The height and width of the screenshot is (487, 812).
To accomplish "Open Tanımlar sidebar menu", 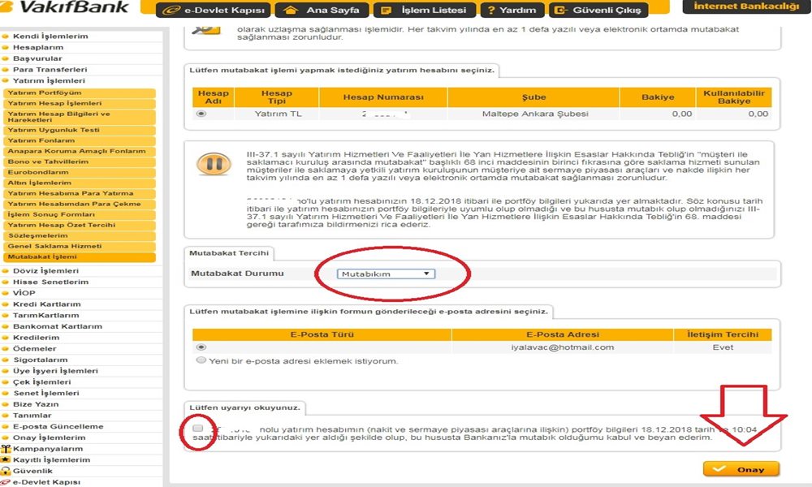I will click(x=32, y=416).
